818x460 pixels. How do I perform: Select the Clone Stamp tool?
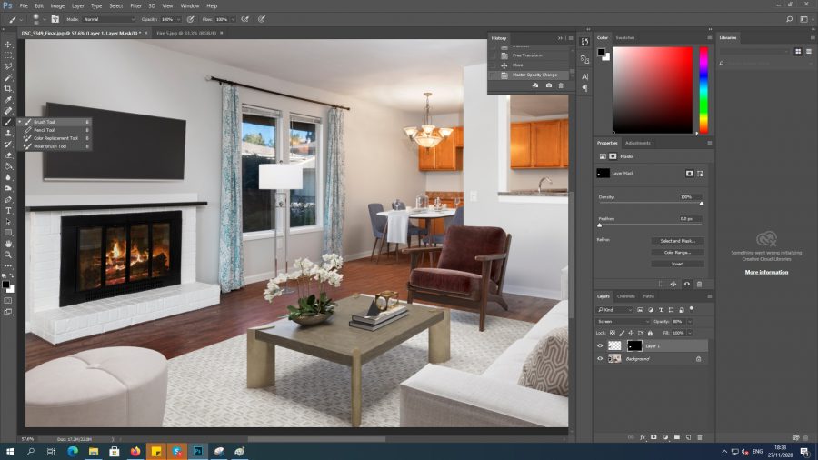click(x=8, y=133)
